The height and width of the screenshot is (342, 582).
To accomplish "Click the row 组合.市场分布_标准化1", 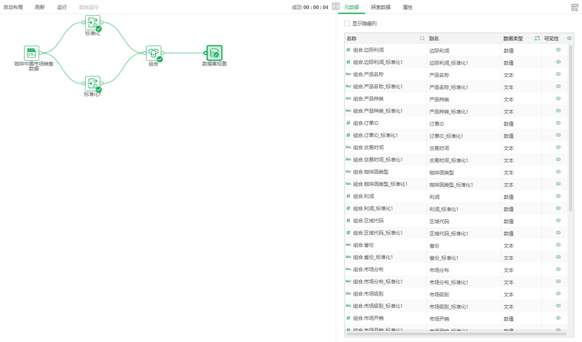I will point(456,282).
